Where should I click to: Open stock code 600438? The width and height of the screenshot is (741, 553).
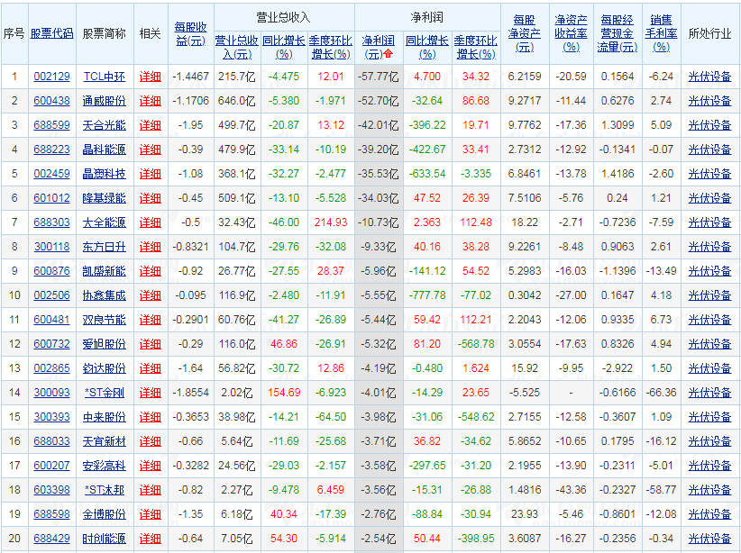pos(51,101)
